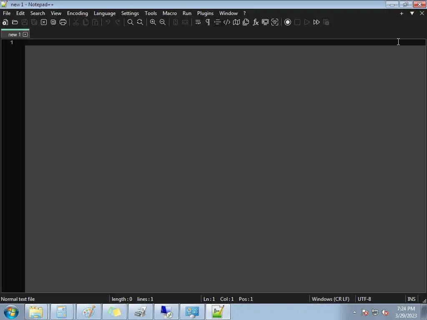Open the Language menu

point(105,13)
